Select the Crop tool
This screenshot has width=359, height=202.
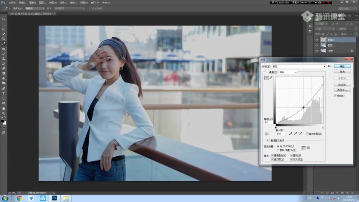point(3,38)
